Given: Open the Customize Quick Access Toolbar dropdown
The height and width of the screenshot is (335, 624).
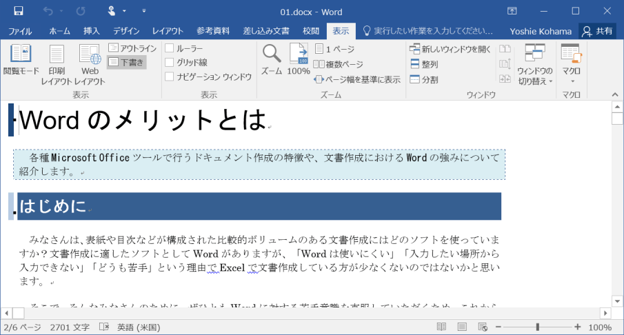Looking at the screenshot, I should 143,11.
